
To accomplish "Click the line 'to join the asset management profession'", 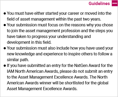I will click(60, 31).
